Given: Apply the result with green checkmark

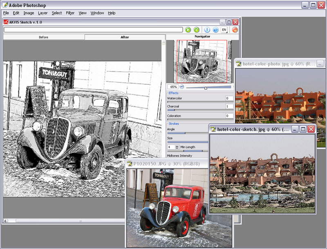Looking at the screenshot, I should pyautogui.click(x=197, y=30).
